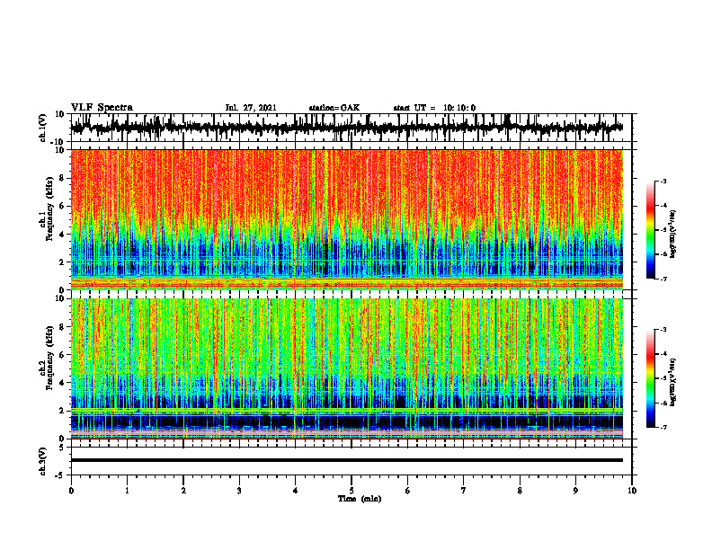Click the '-3' label on ch.2 color scale
This screenshot has width=712, height=550.
(x=663, y=330)
